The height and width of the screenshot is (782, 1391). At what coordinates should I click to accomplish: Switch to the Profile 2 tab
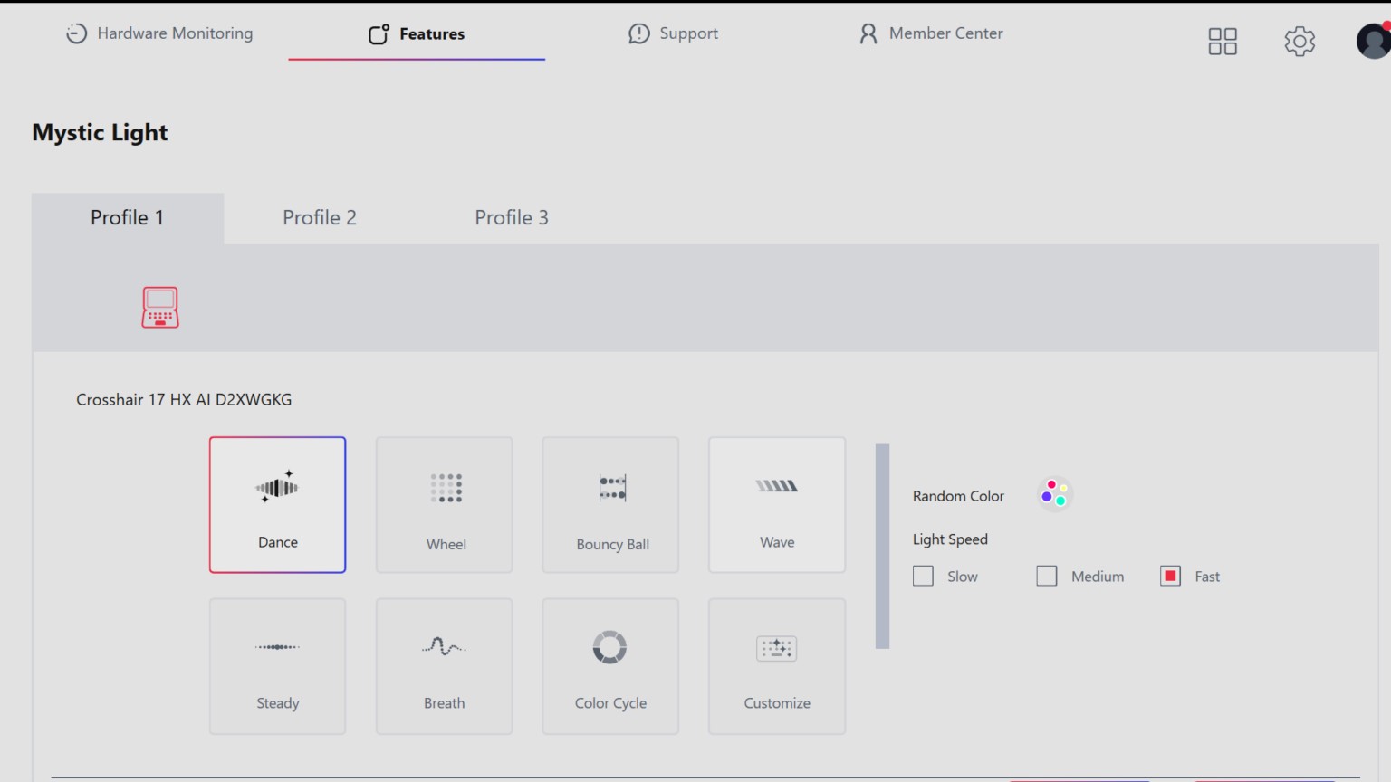[x=320, y=218]
